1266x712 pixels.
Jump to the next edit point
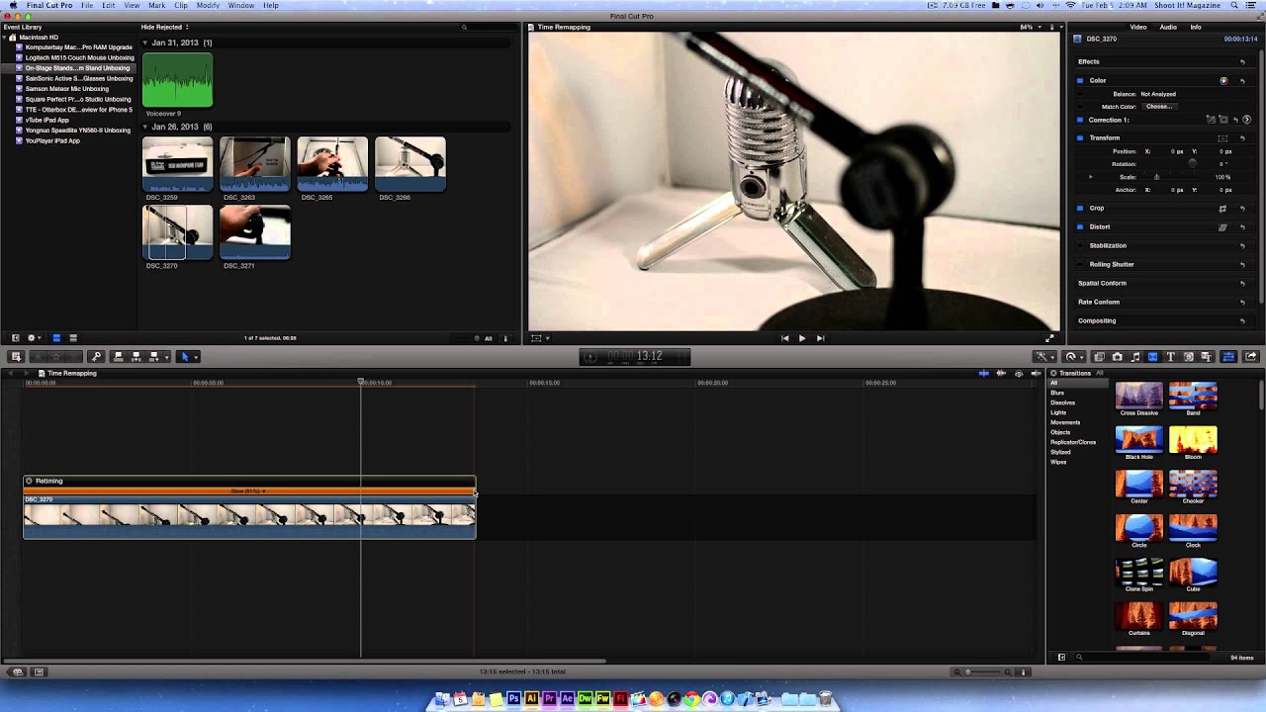[x=820, y=338]
